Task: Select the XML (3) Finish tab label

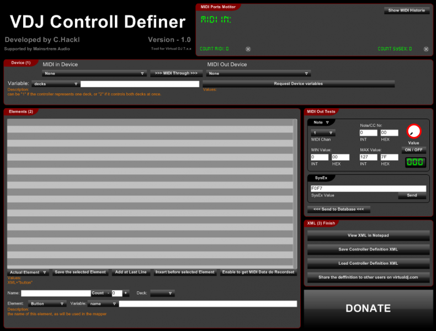Action: (321, 223)
